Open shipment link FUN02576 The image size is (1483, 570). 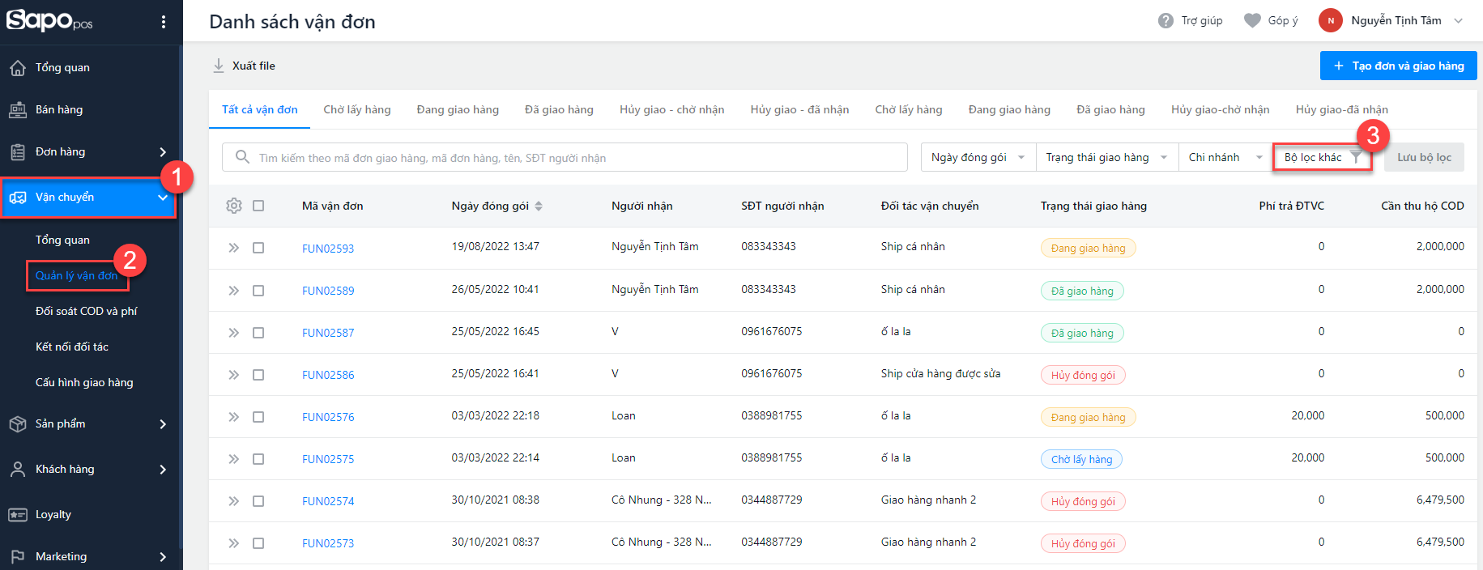pos(328,417)
